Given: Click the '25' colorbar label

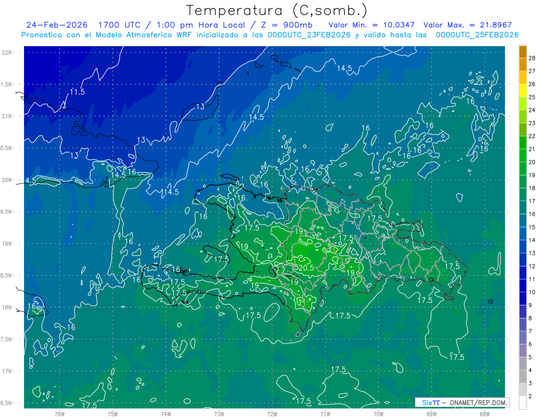Looking at the screenshot, I should tap(532, 97).
